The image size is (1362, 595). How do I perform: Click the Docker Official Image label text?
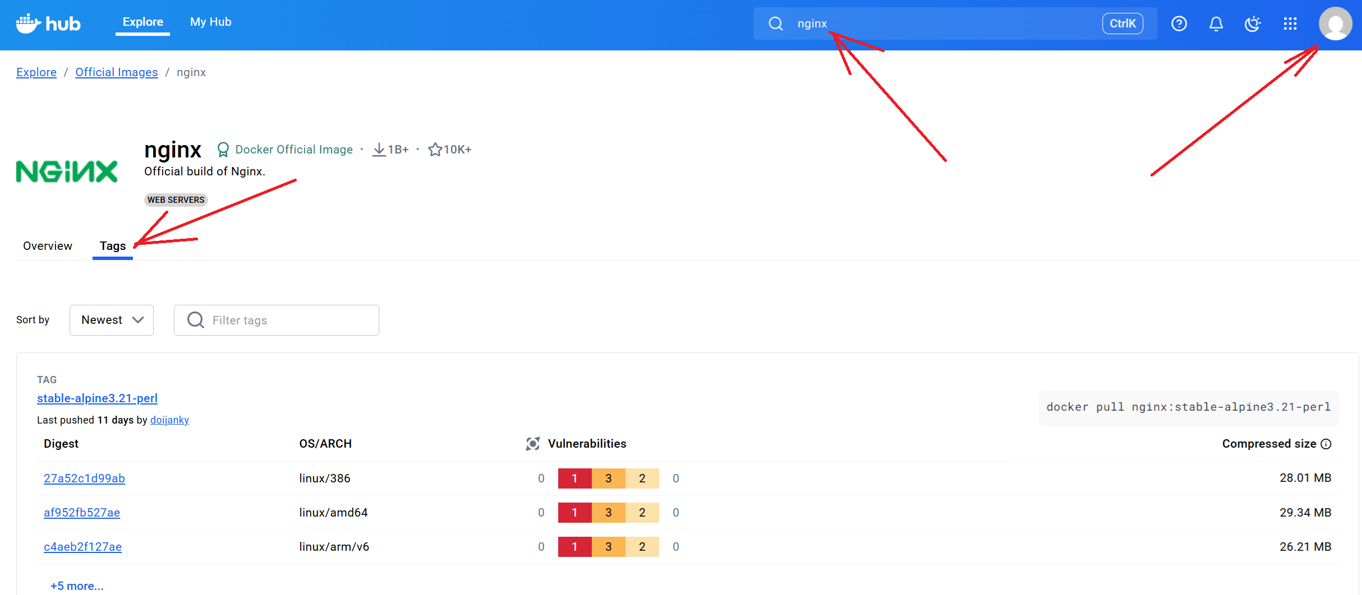294,150
